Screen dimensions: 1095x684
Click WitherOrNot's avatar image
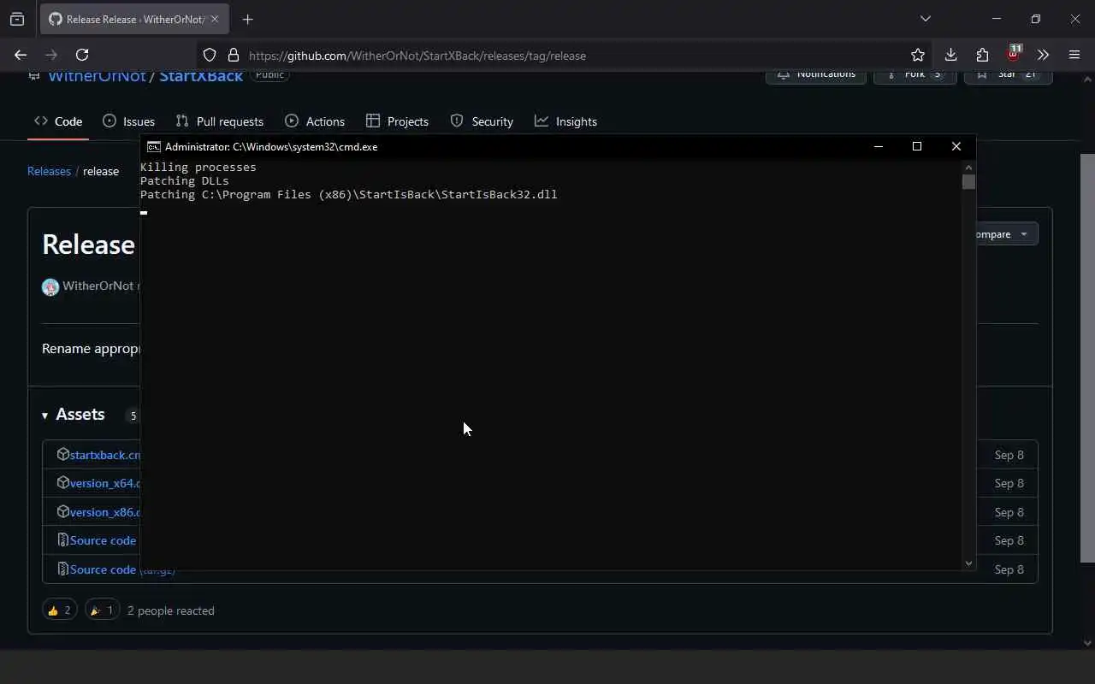tap(50, 287)
